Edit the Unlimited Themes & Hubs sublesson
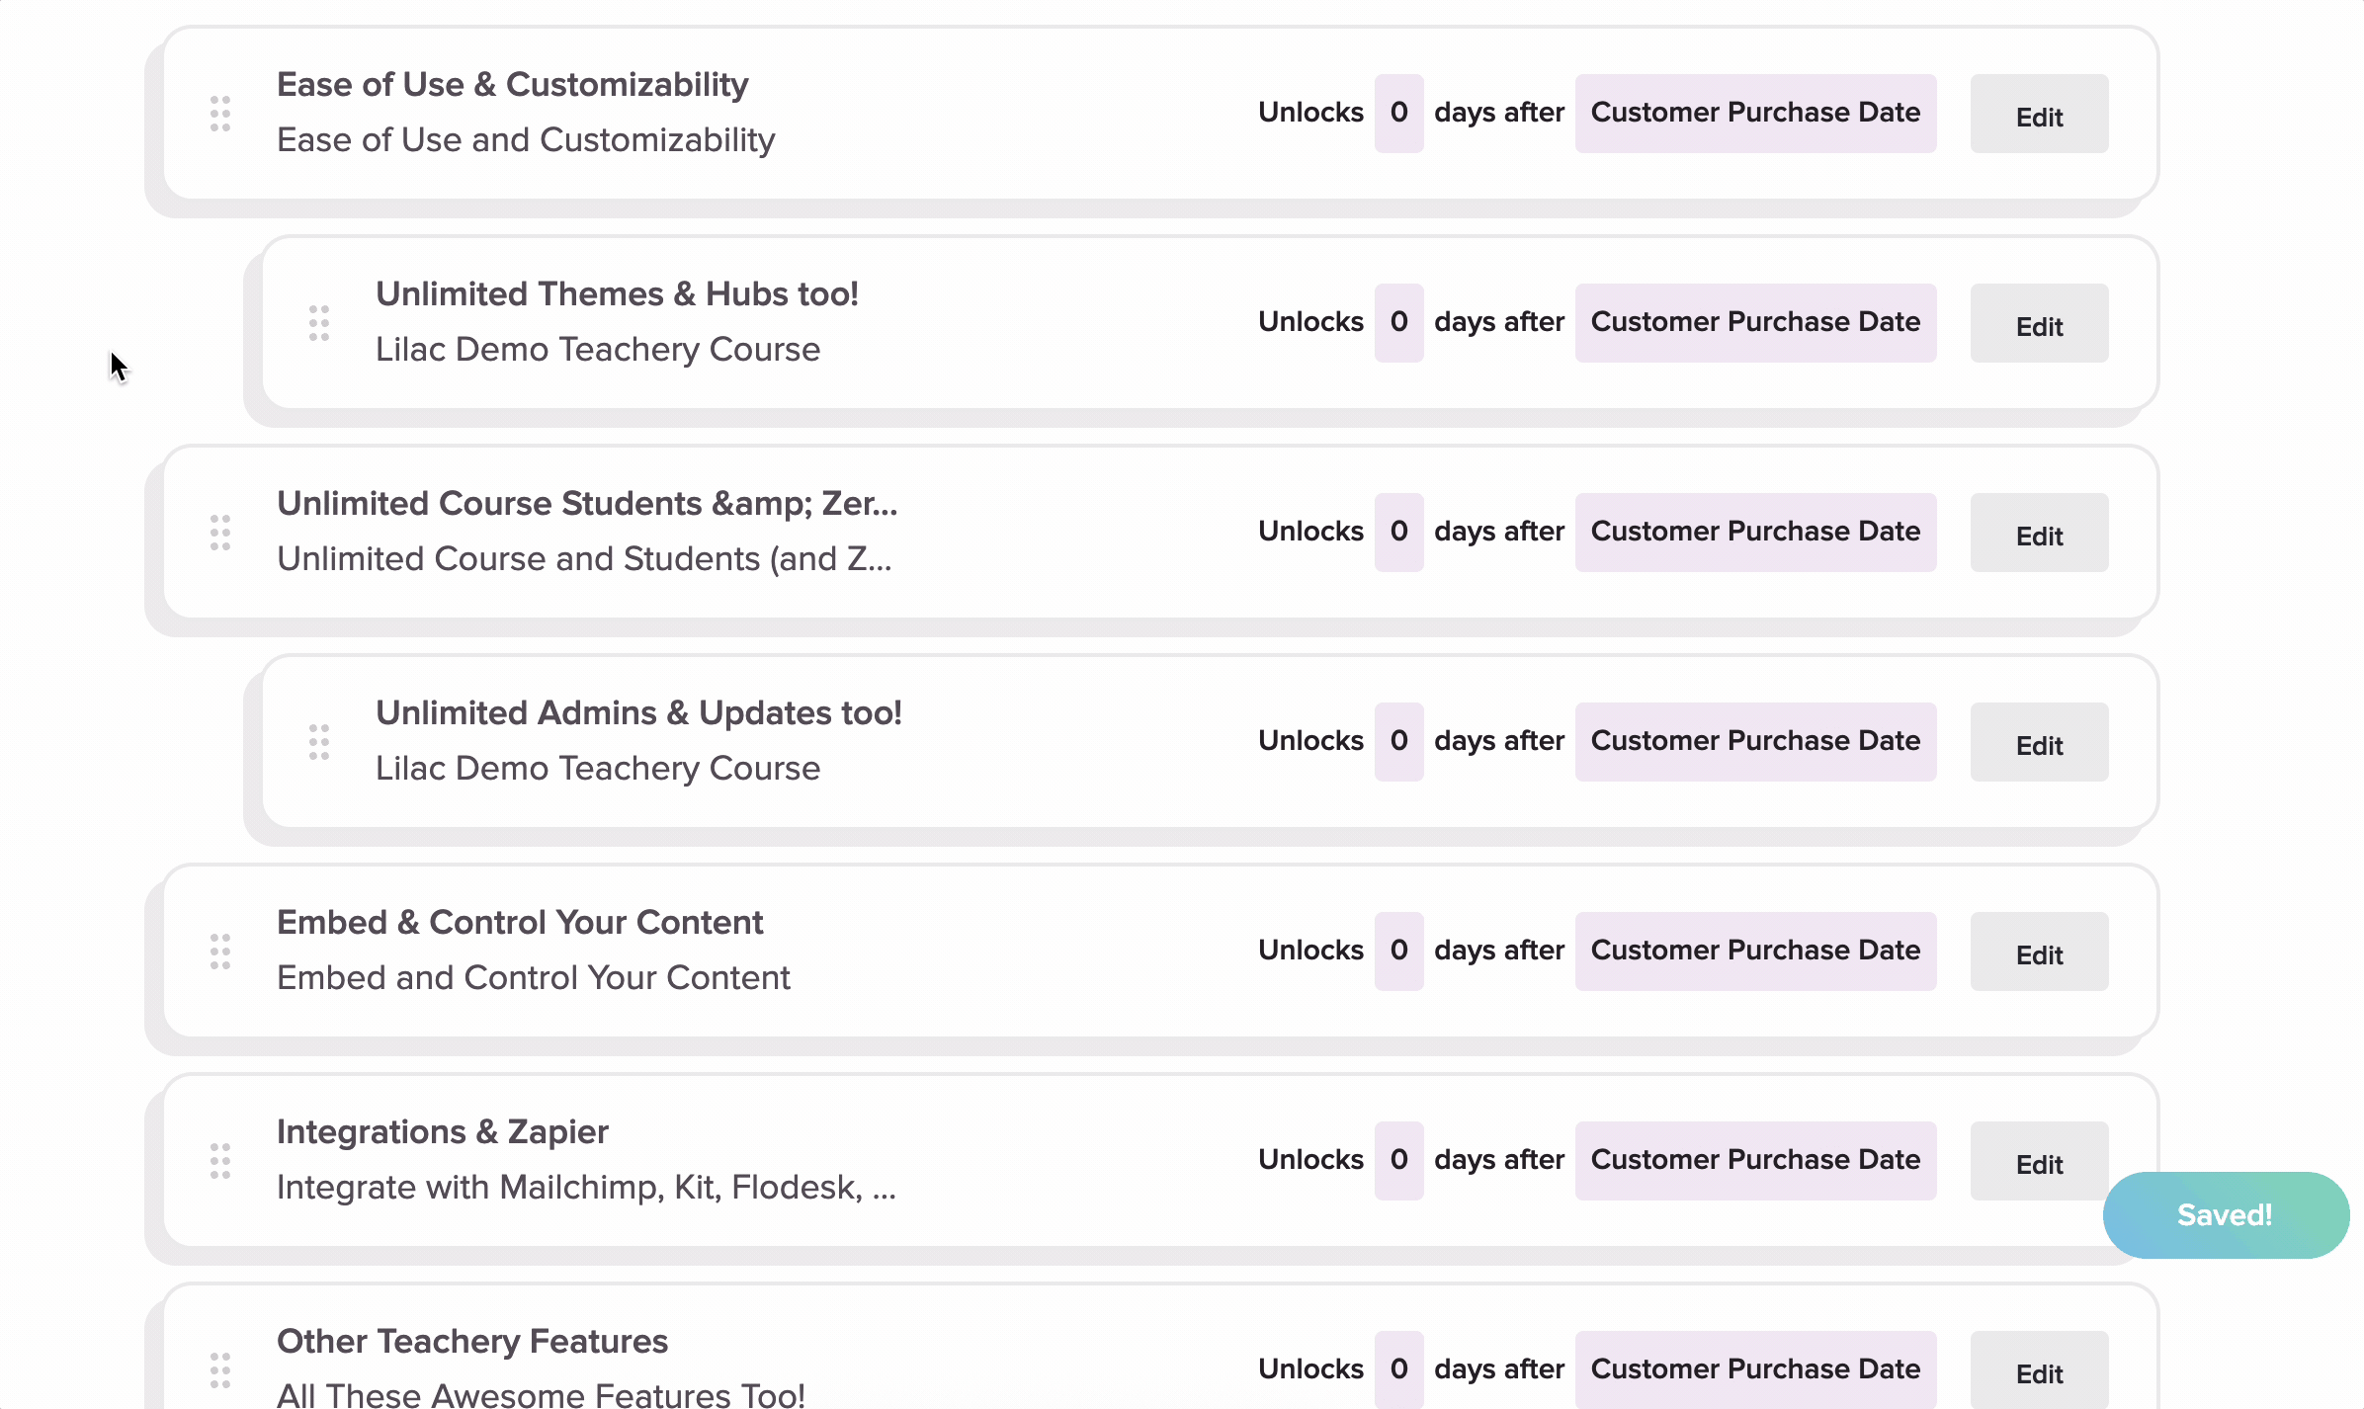 tap(2039, 324)
